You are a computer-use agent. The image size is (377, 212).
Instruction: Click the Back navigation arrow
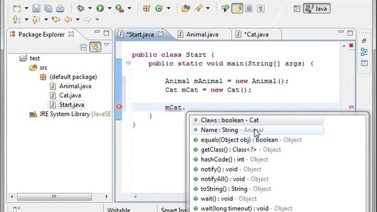click(x=68, y=19)
